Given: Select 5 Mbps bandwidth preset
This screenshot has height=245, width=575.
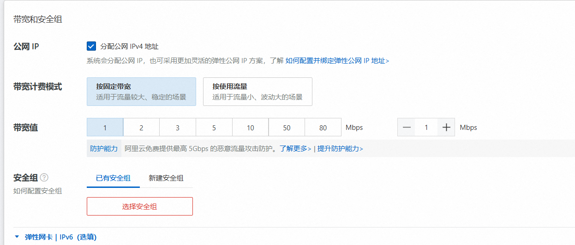Looking at the screenshot, I should [214, 128].
